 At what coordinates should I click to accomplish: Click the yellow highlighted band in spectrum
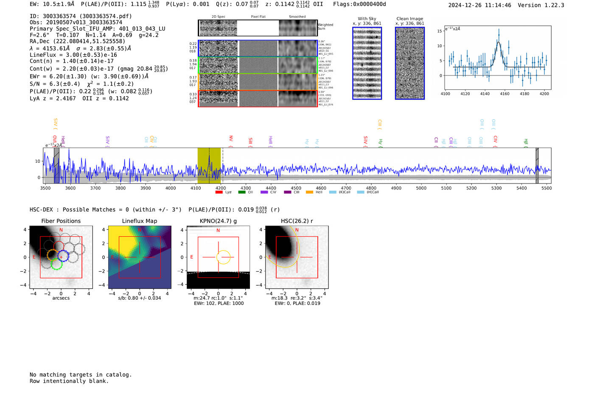tap(209, 165)
